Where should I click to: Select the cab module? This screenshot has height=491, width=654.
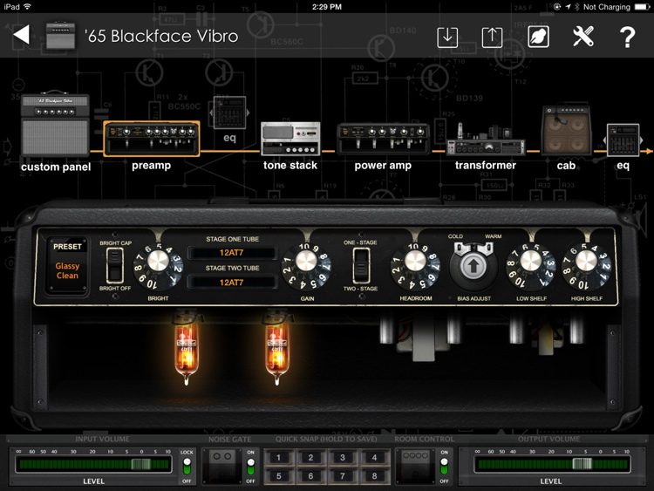(566, 131)
